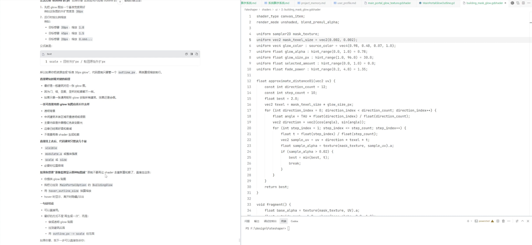This screenshot has width=532, height=245.
Task: Click the apply-to-file icon in code block header
Action: [x=197, y=54]
